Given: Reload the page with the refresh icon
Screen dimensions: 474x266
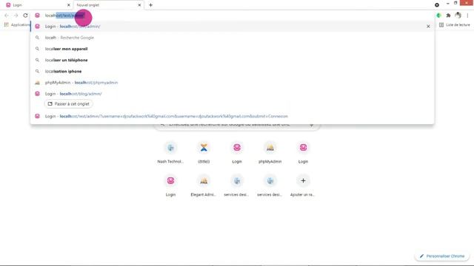Looking at the screenshot, I should [25, 16].
